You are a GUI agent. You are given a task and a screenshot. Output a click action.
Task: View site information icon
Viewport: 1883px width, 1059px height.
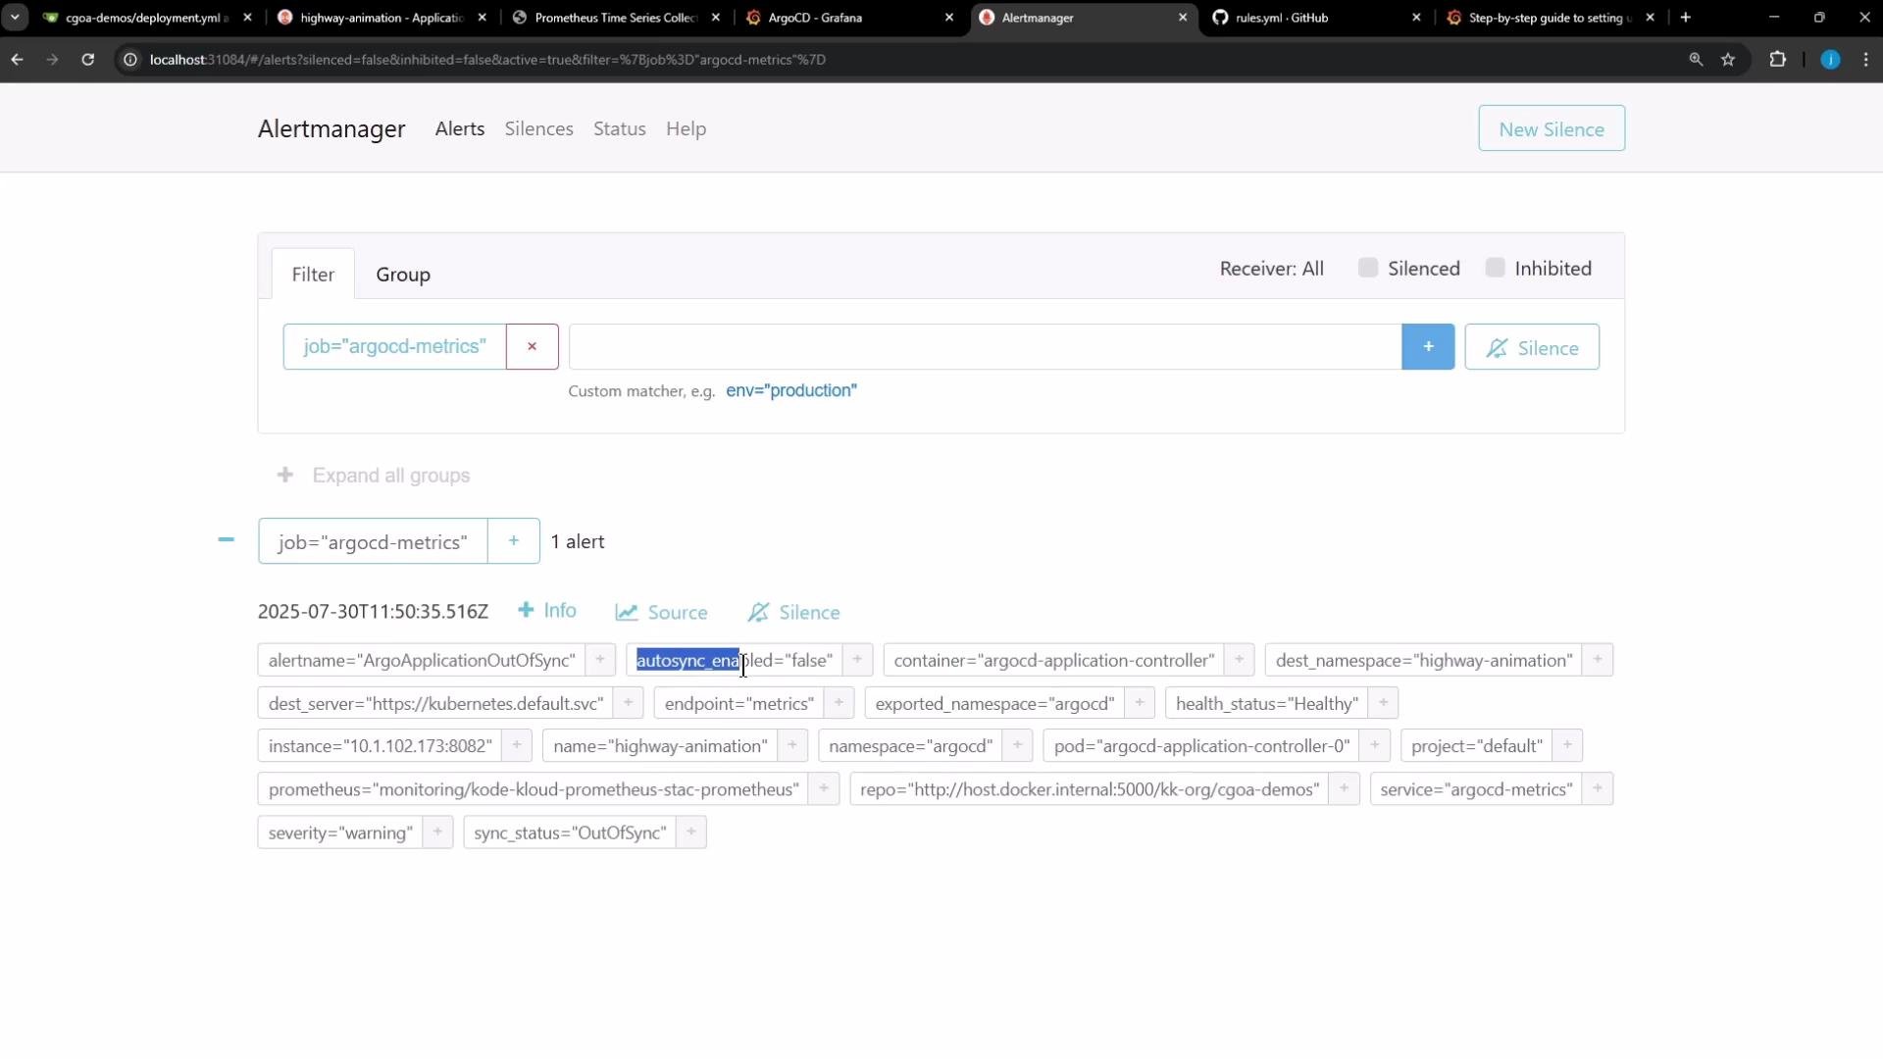point(129,60)
